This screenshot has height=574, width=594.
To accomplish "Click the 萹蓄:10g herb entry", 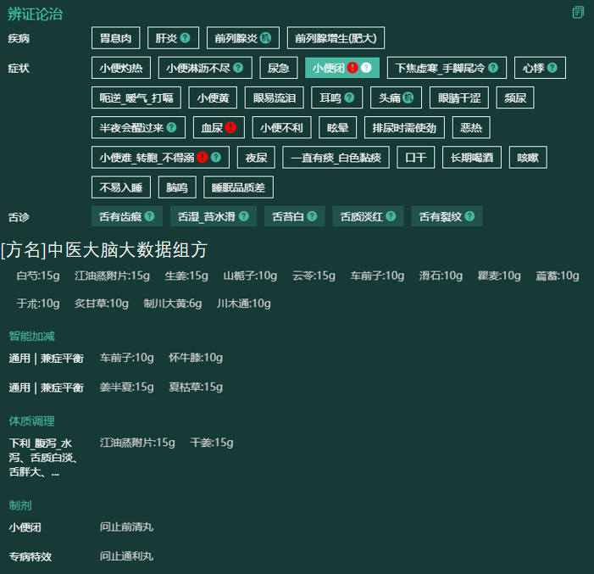I will (558, 276).
